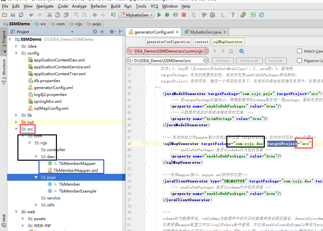
Task: Fold the javaModelGenerator block at line 40
Action: (x=145, y=94)
